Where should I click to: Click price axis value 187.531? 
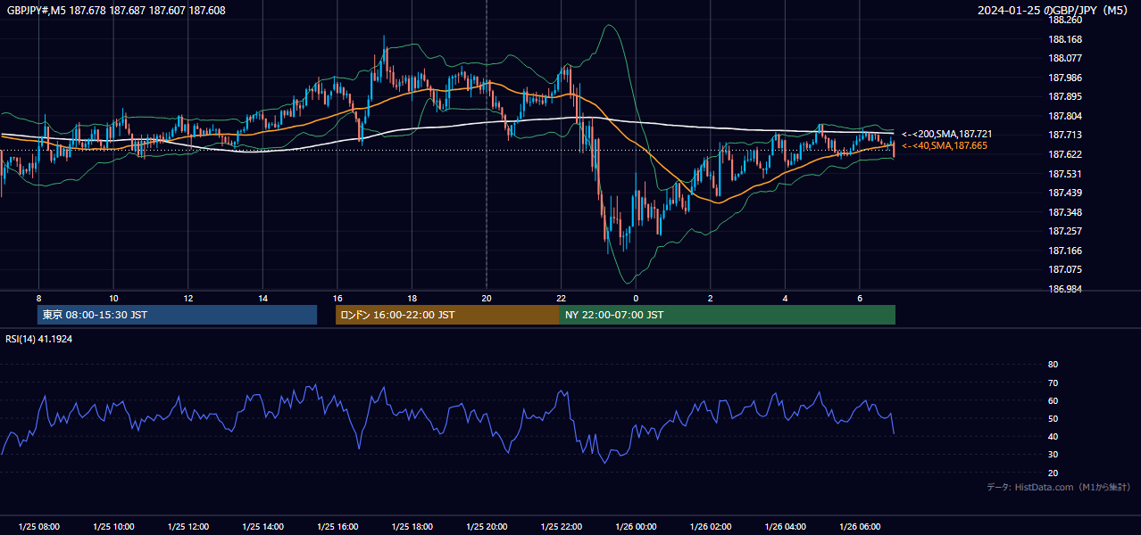1065,174
